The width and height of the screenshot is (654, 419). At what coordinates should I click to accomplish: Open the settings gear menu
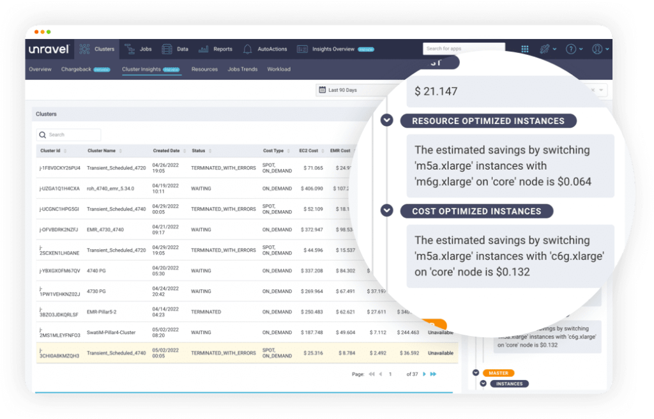545,49
